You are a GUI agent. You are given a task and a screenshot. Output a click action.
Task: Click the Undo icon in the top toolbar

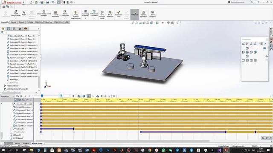[x=53, y=2]
